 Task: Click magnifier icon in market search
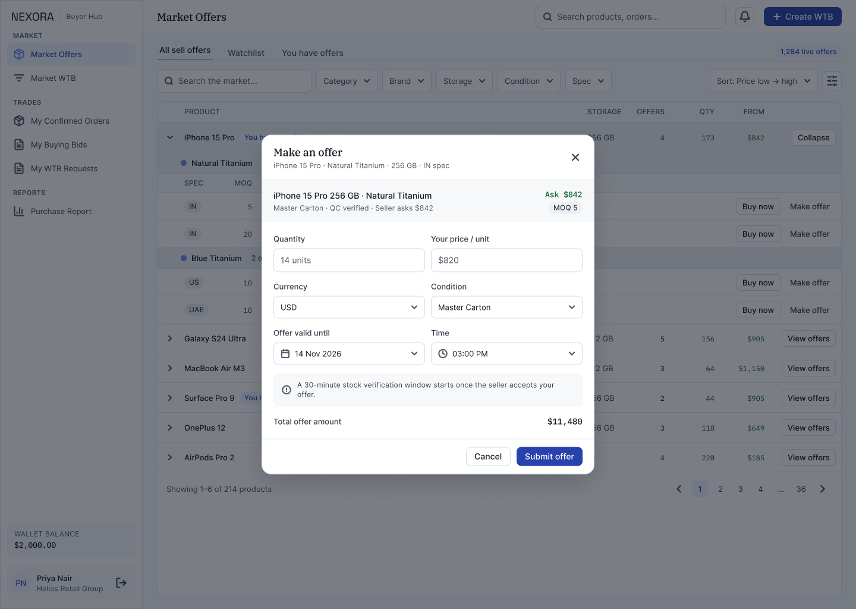pyautogui.click(x=169, y=81)
